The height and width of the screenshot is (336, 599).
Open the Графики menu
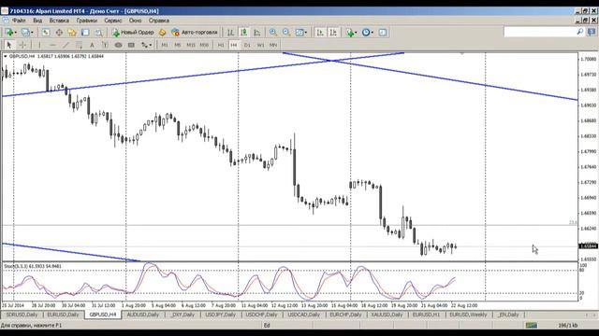[87, 21]
